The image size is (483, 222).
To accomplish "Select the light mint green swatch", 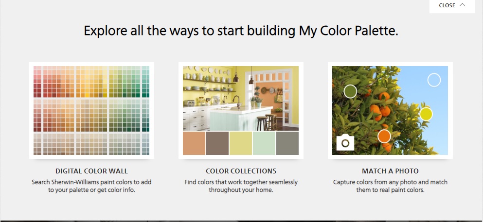I will (264, 143).
